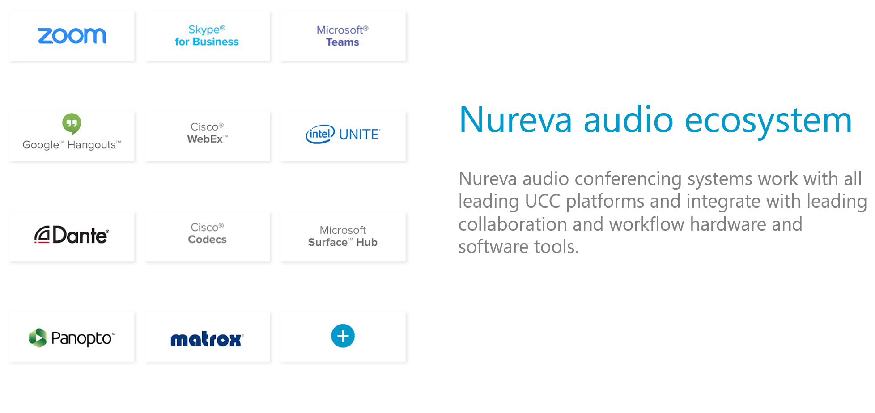Click the red-and-black Dante symbol

point(42,235)
